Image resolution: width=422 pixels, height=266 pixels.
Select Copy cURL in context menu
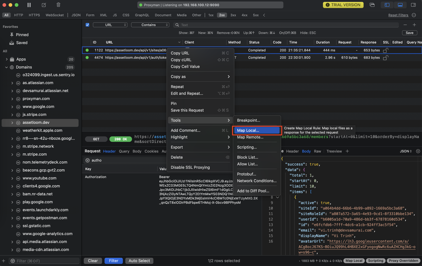point(200,60)
